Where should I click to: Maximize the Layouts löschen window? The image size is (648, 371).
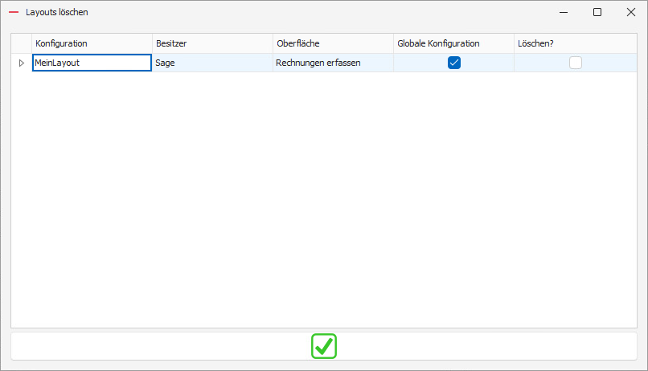point(597,12)
